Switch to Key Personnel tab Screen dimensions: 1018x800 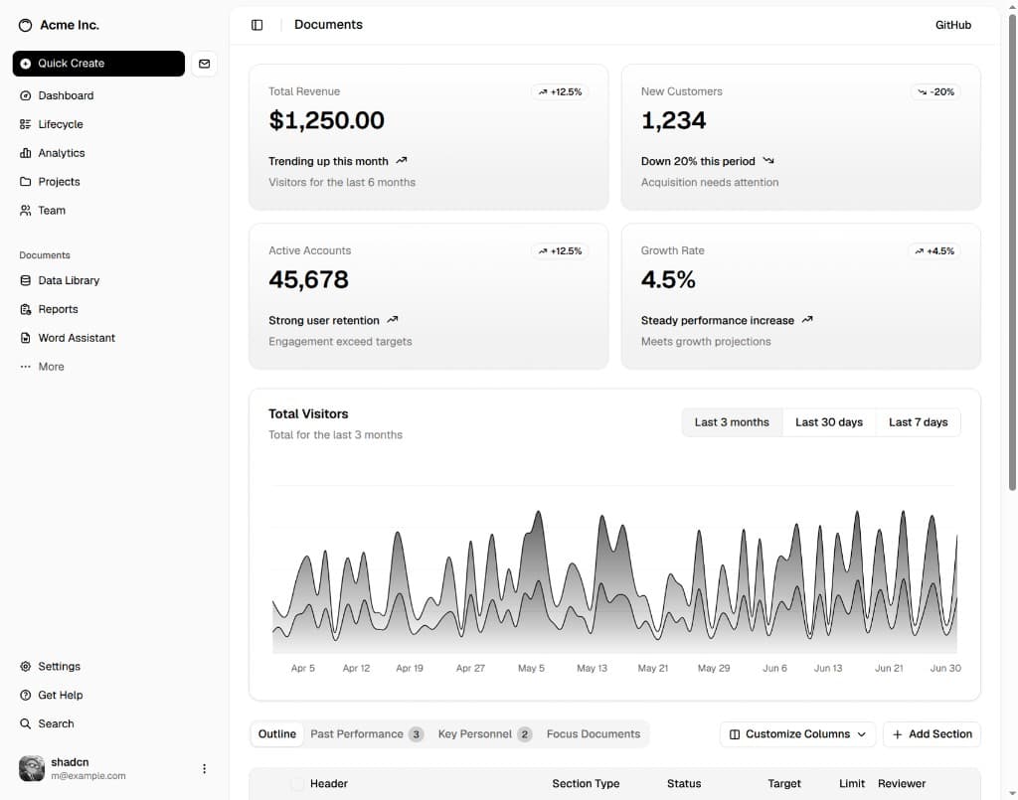click(484, 734)
